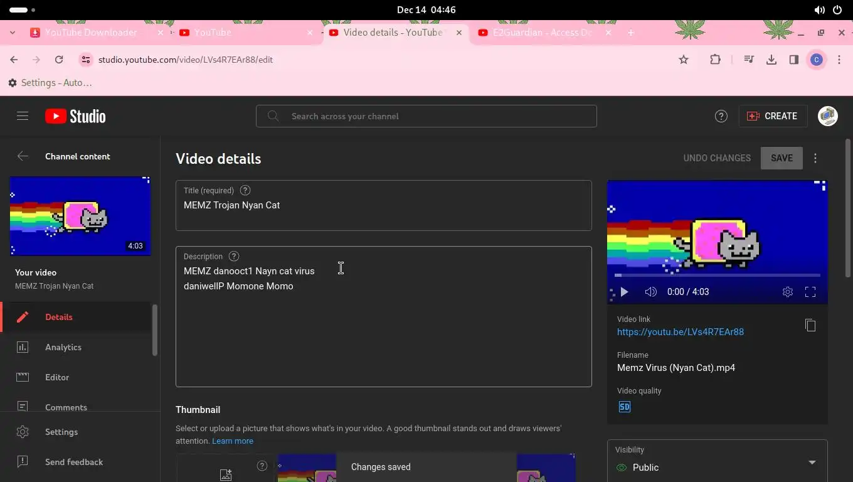Switch to the YouTube browser tab
The width and height of the screenshot is (853, 482).
pos(245,33)
